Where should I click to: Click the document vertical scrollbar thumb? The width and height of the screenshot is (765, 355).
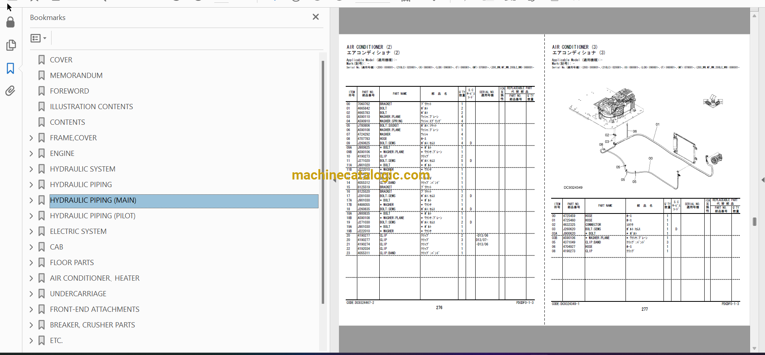pos(754,221)
